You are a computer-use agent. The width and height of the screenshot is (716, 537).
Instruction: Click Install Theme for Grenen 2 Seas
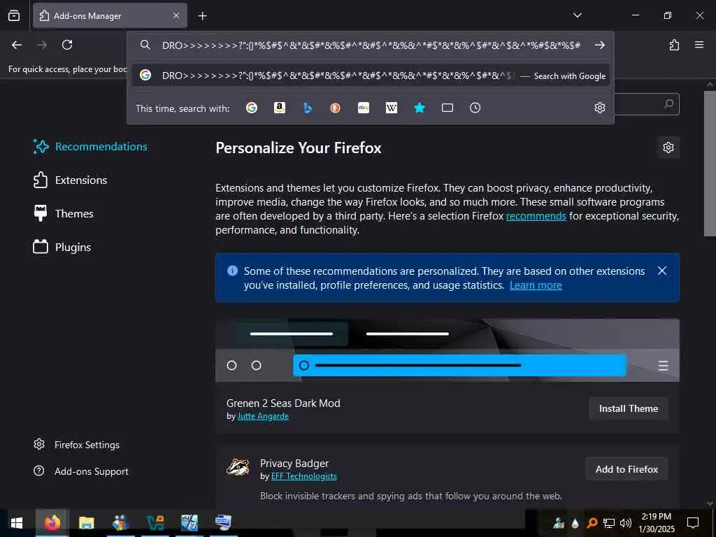click(x=629, y=408)
